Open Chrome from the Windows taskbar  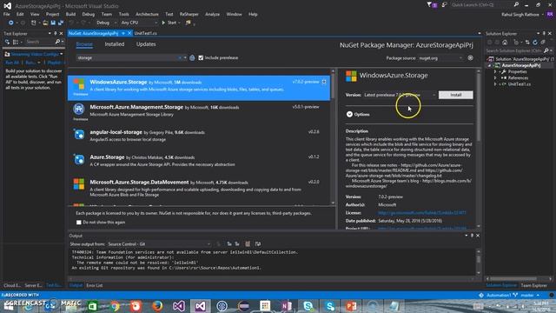[115, 306]
